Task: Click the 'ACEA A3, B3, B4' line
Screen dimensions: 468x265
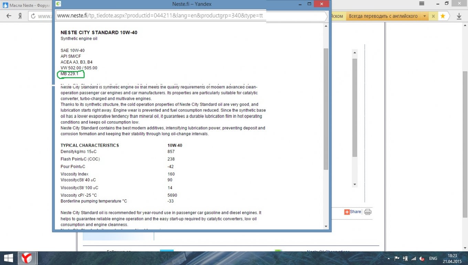Action: click(x=76, y=62)
